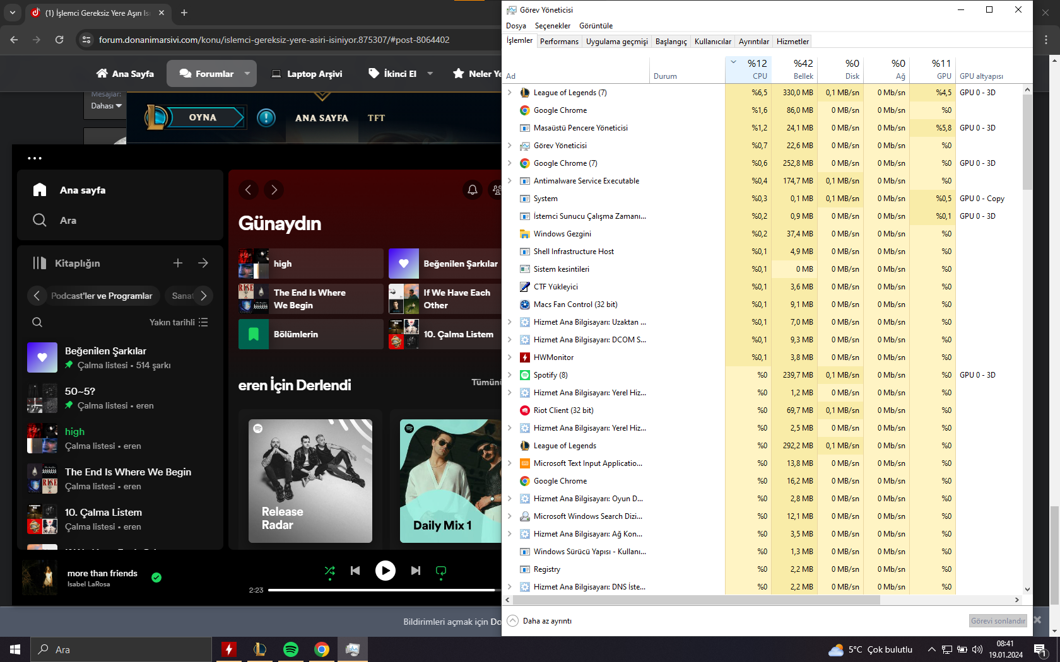
Task: Go back in Spotify navigation
Action: point(248,190)
